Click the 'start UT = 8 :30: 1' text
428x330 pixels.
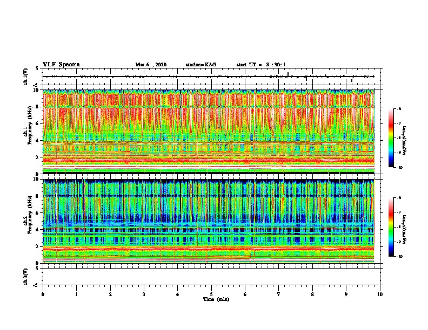click(261, 65)
